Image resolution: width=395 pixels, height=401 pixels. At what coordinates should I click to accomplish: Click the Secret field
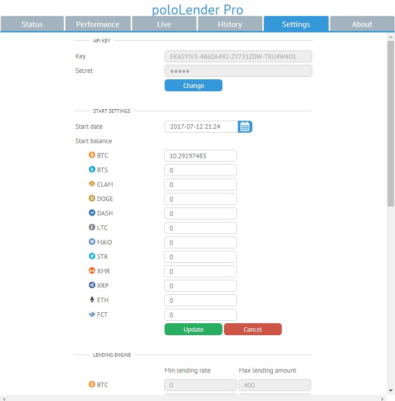(238, 71)
